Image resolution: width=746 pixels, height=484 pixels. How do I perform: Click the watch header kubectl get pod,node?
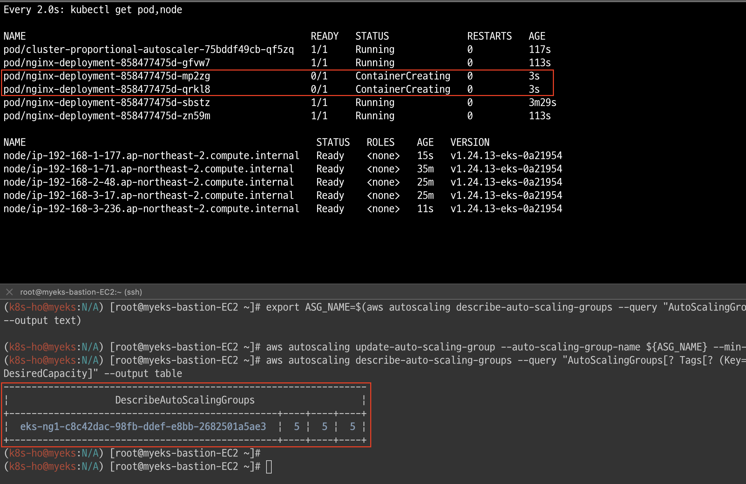(x=126, y=10)
